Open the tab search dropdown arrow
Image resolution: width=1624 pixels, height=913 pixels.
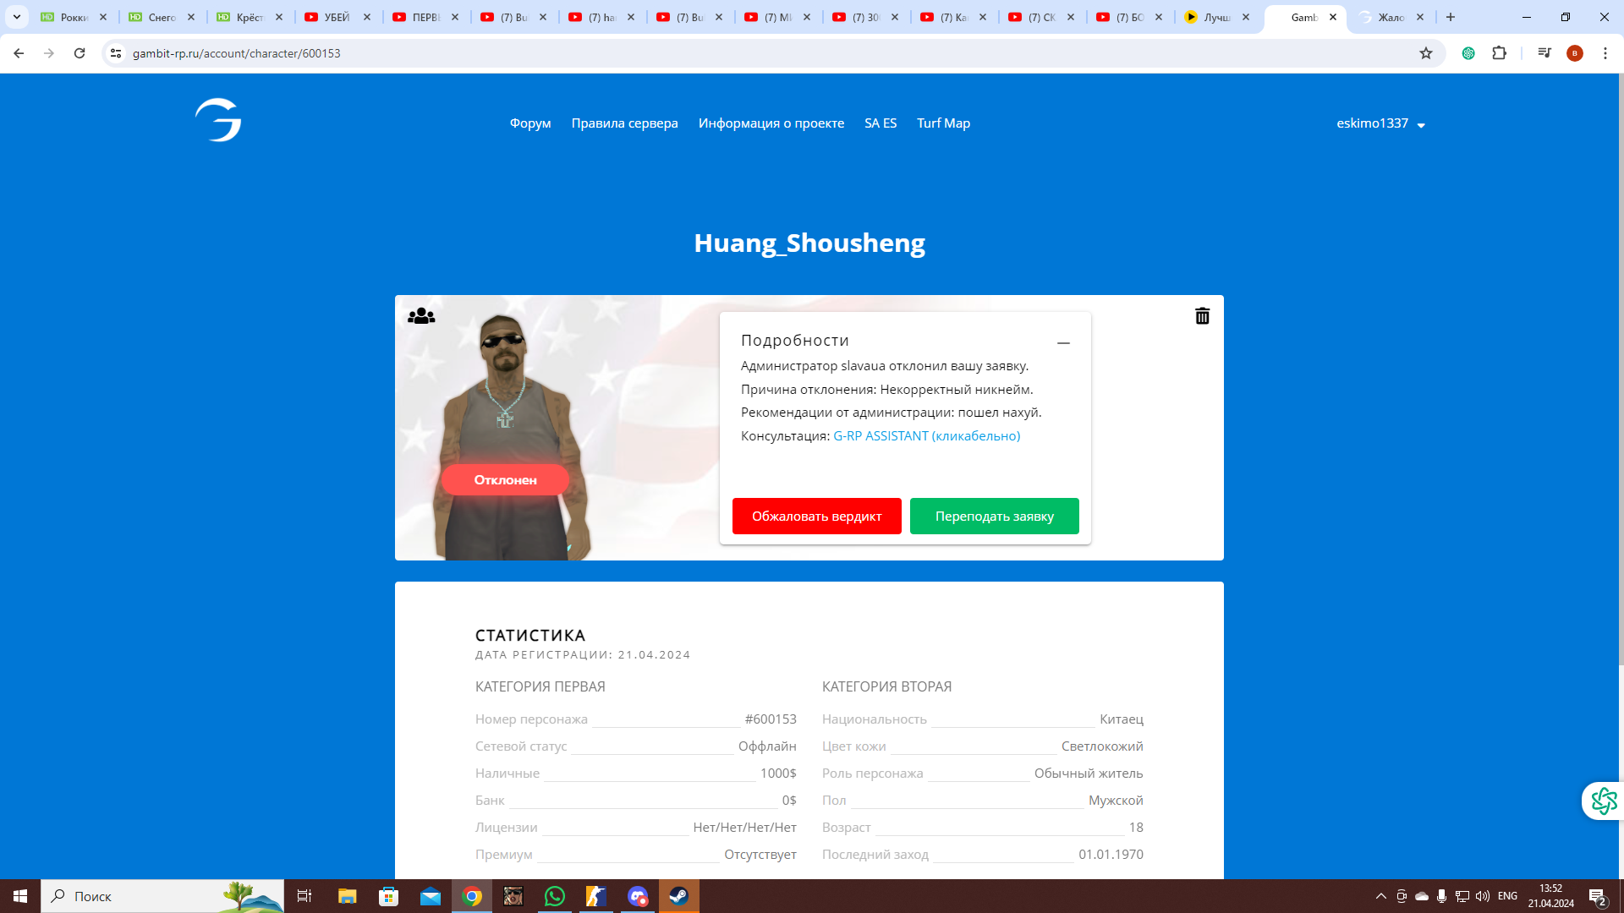16,17
